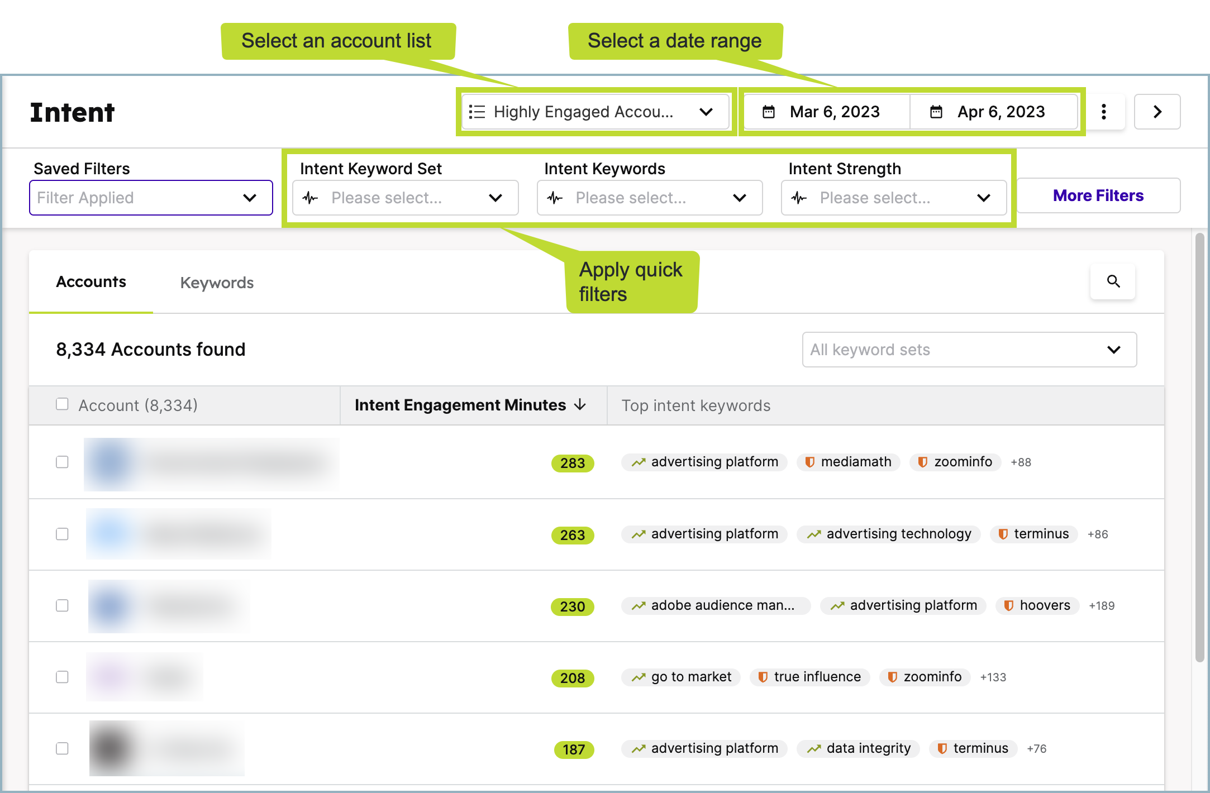The width and height of the screenshot is (1210, 793).
Task: Click trend icon on adobe audience man... tag
Action: 639,606
